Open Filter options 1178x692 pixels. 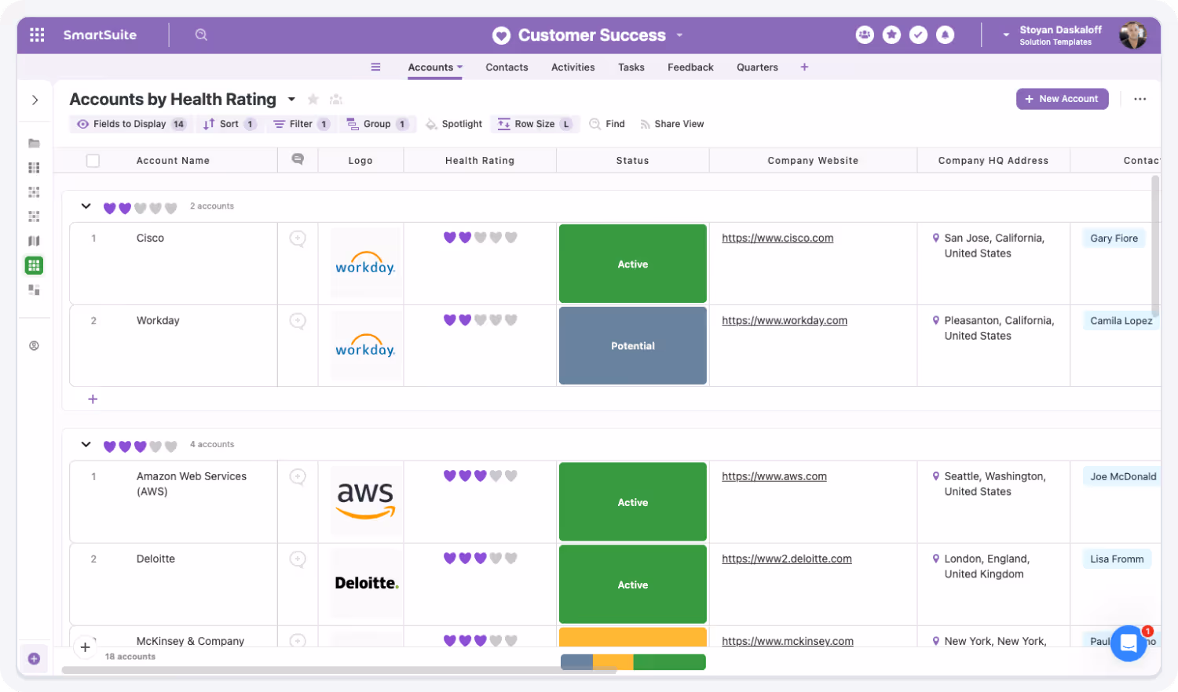click(x=301, y=124)
